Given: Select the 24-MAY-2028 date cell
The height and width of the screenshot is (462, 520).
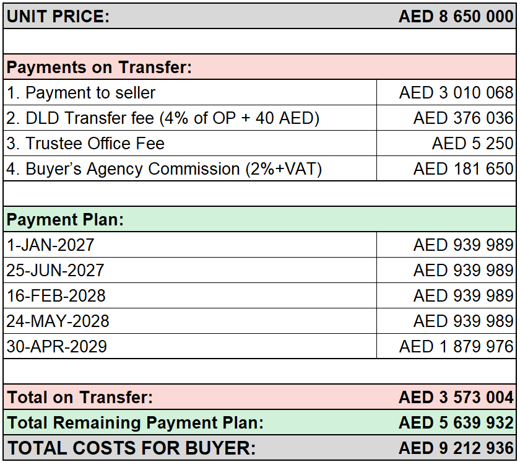Looking at the screenshot, I should click(190, 321).
